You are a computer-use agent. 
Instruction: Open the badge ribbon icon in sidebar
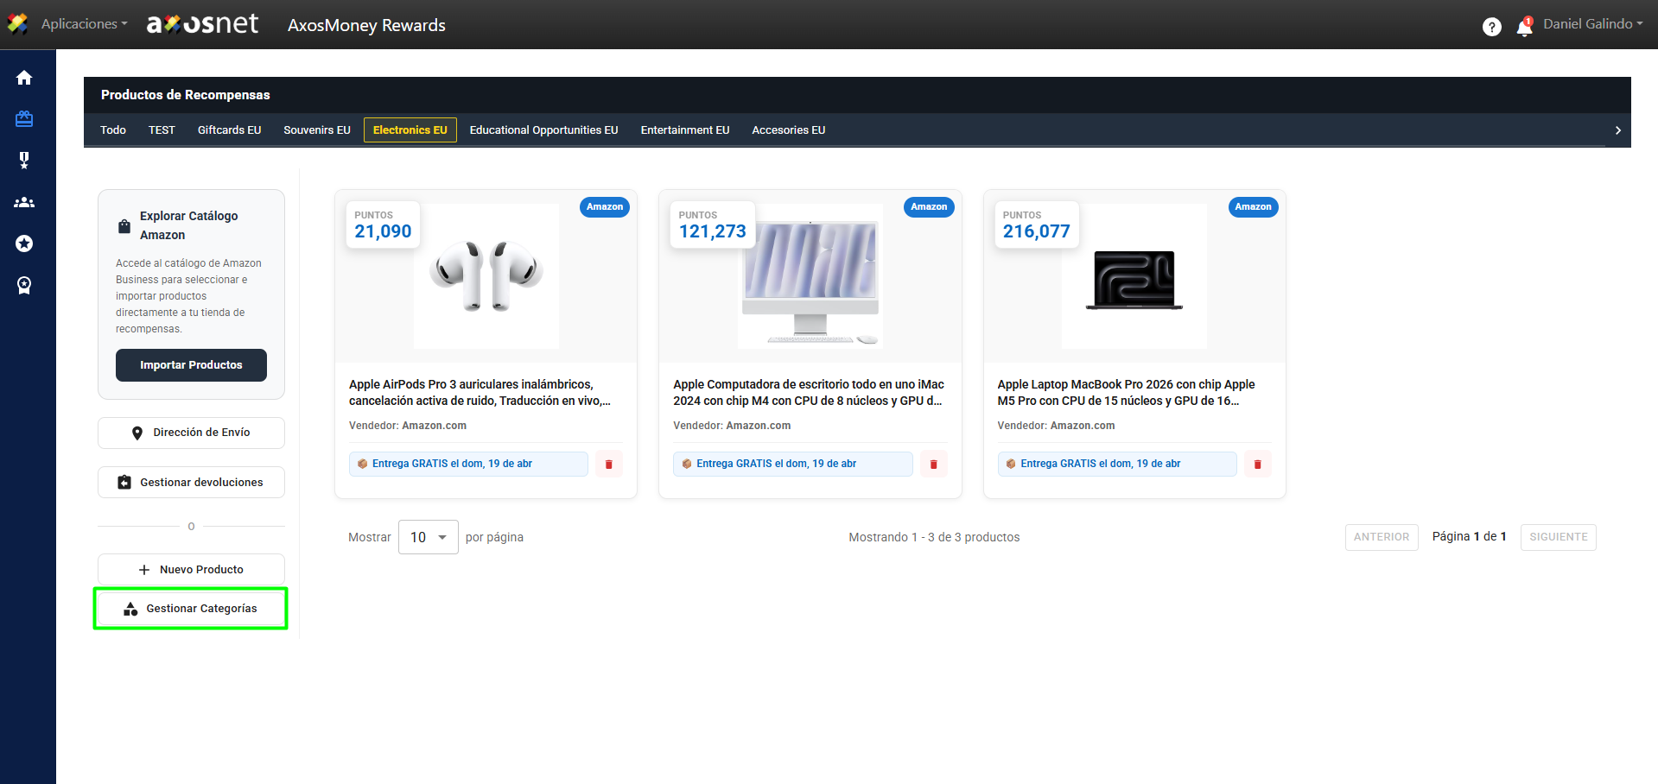coord(24,285)
